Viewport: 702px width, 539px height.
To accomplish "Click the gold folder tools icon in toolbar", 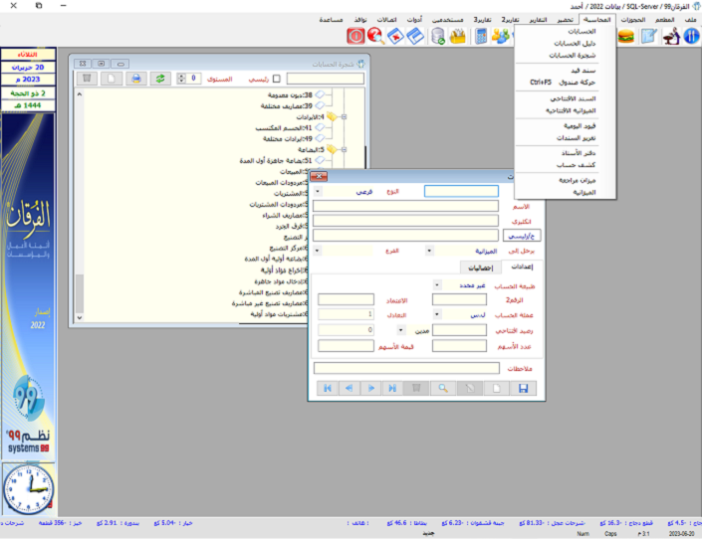I will 459,36.
